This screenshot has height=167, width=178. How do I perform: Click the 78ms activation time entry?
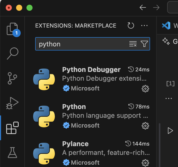click(139, 106)
